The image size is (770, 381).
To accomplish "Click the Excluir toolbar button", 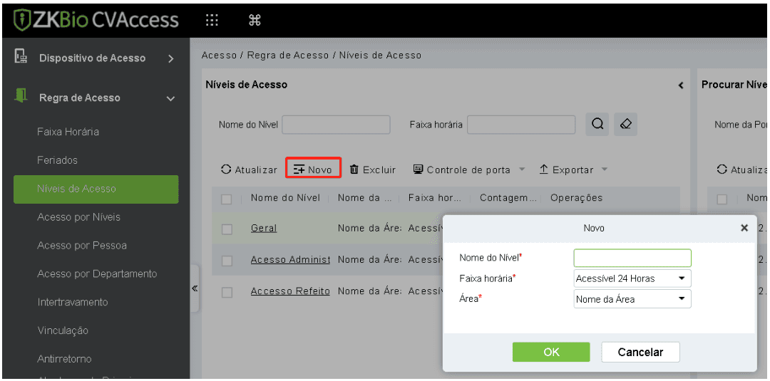I will click(373, 169).
